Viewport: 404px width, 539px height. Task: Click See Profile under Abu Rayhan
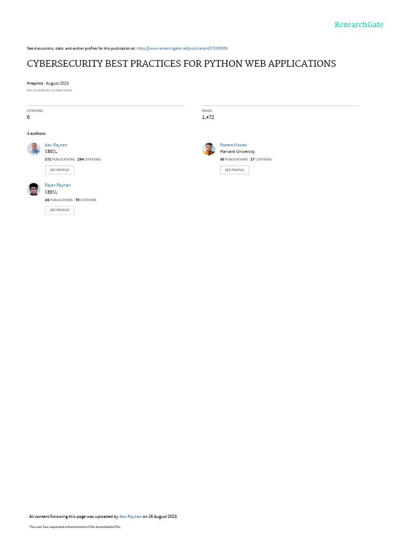point(59,170)
